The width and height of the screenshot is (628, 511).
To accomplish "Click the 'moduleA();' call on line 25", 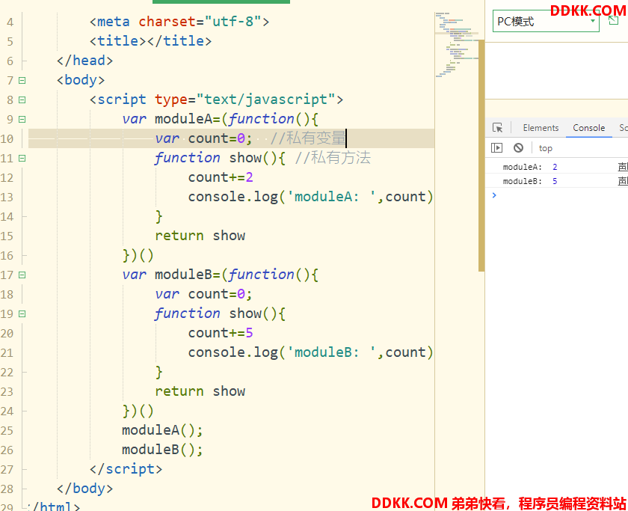I will (162, 430).
